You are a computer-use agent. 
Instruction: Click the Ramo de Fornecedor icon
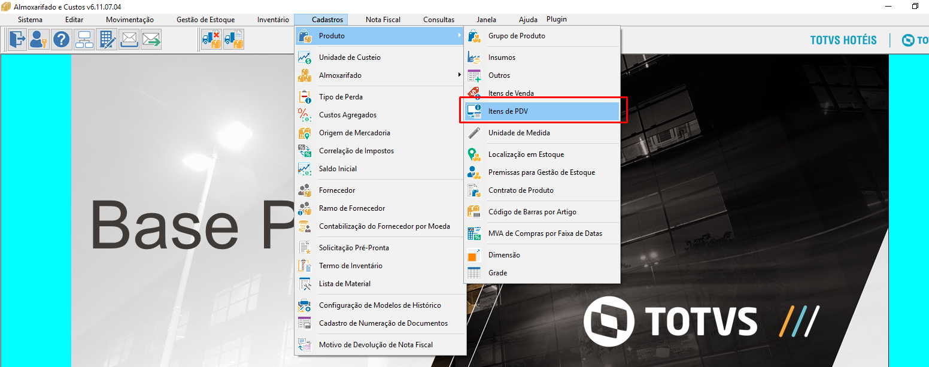coord(305,208)
